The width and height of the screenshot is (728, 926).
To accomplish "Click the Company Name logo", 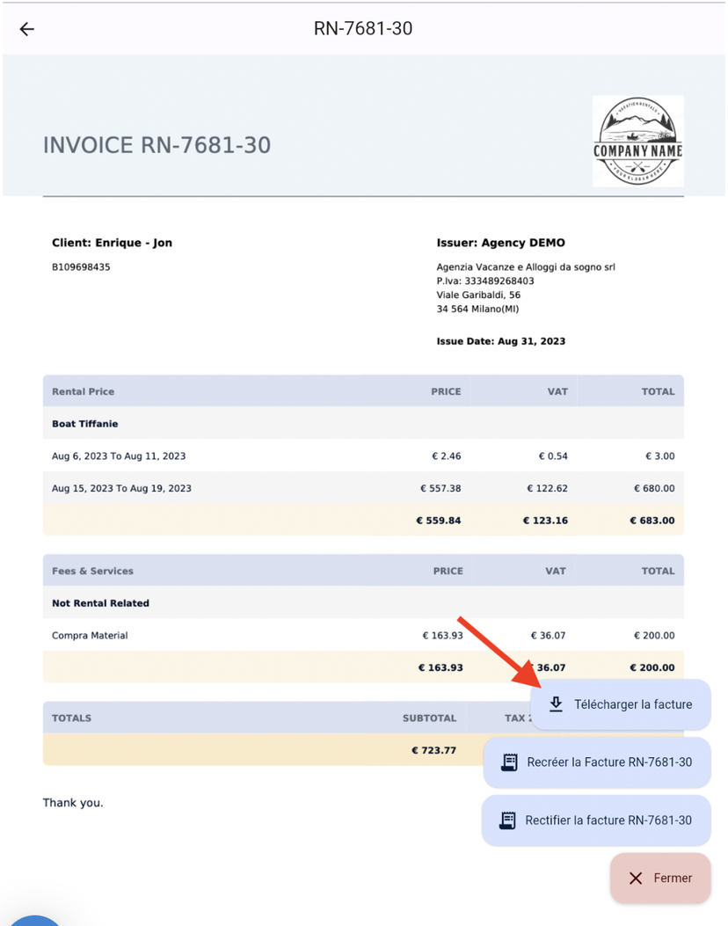I will pyautogui.click(x=637, y=142).
